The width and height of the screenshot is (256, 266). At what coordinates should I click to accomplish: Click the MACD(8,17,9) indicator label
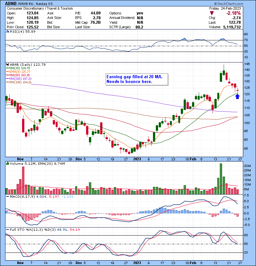22,196
